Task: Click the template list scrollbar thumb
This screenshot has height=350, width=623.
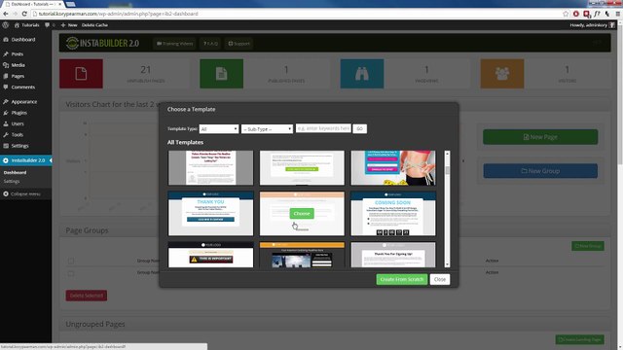Action: [x=448, y=171]
